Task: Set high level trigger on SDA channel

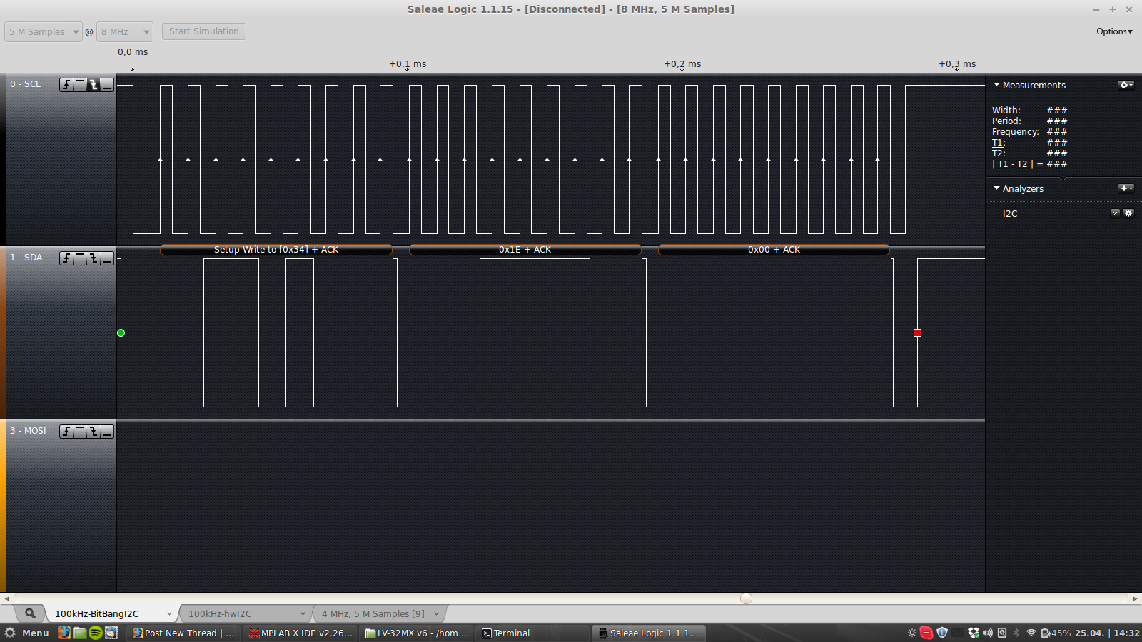Action: coord(80,258)
